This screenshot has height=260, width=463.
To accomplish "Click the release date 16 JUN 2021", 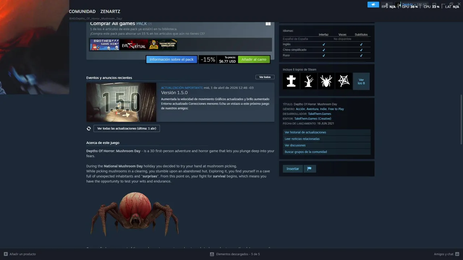I will pos(326,123).
